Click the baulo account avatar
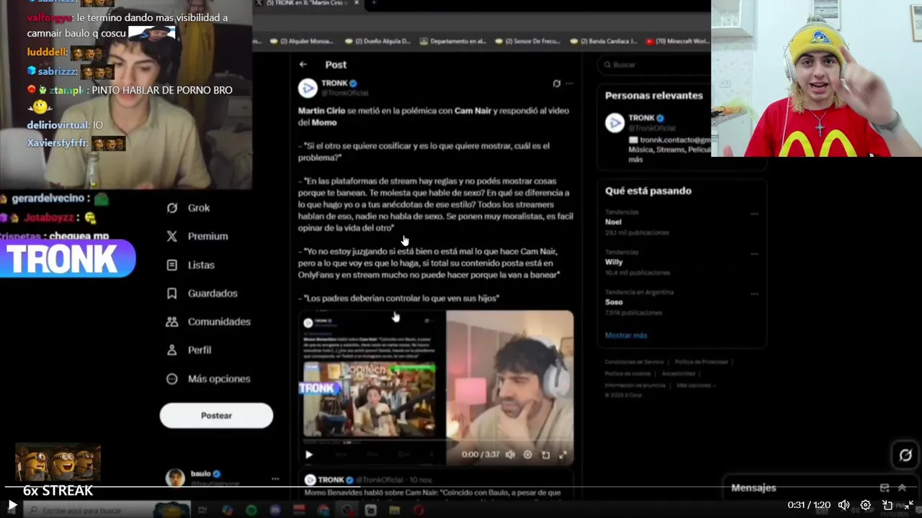Screen dimensions: 922x518 (175, 478)
